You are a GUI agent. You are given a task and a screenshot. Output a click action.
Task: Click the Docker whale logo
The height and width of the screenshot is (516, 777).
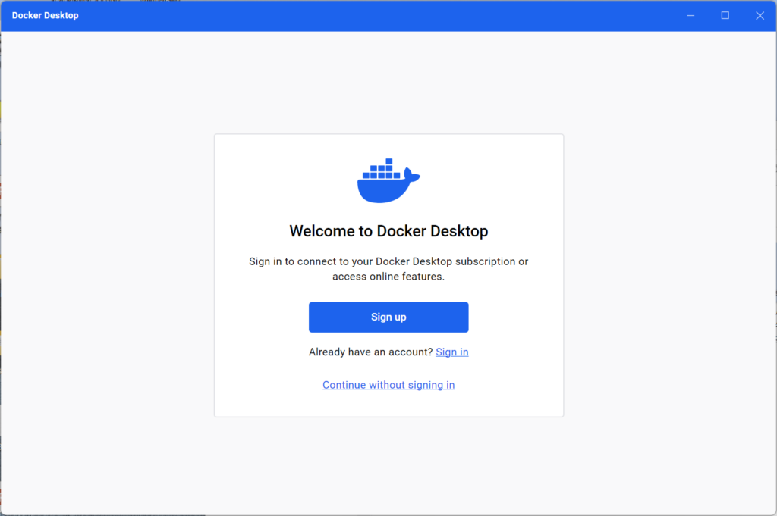click(388, 180)
